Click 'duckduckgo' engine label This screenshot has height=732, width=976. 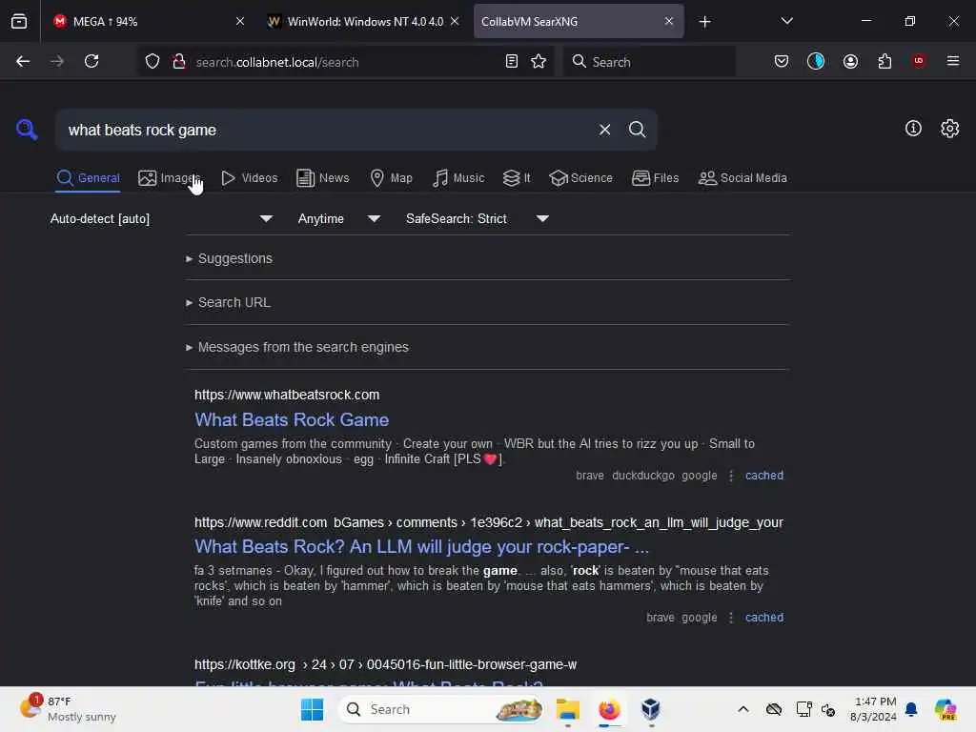coord(643,476)
